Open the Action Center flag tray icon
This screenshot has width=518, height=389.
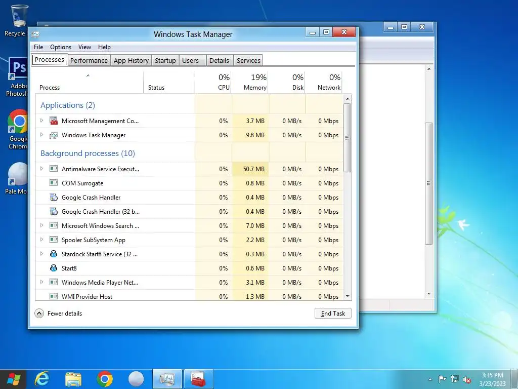point(442,379)
